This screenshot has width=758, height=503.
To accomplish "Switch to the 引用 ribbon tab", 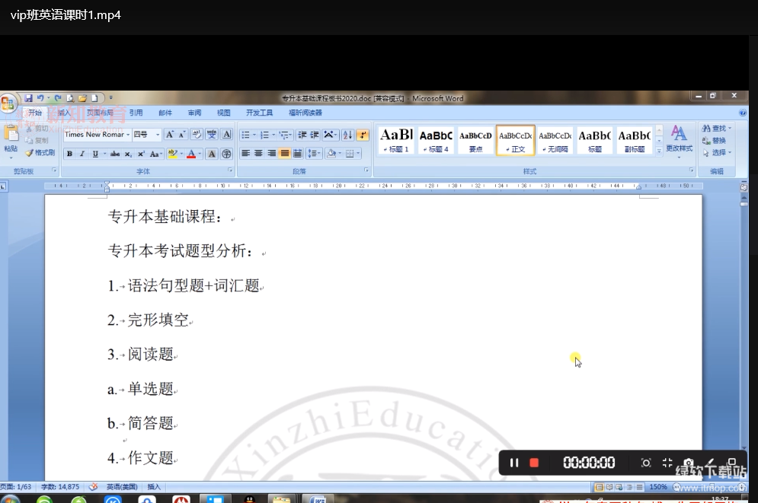I will coord(136,113).
